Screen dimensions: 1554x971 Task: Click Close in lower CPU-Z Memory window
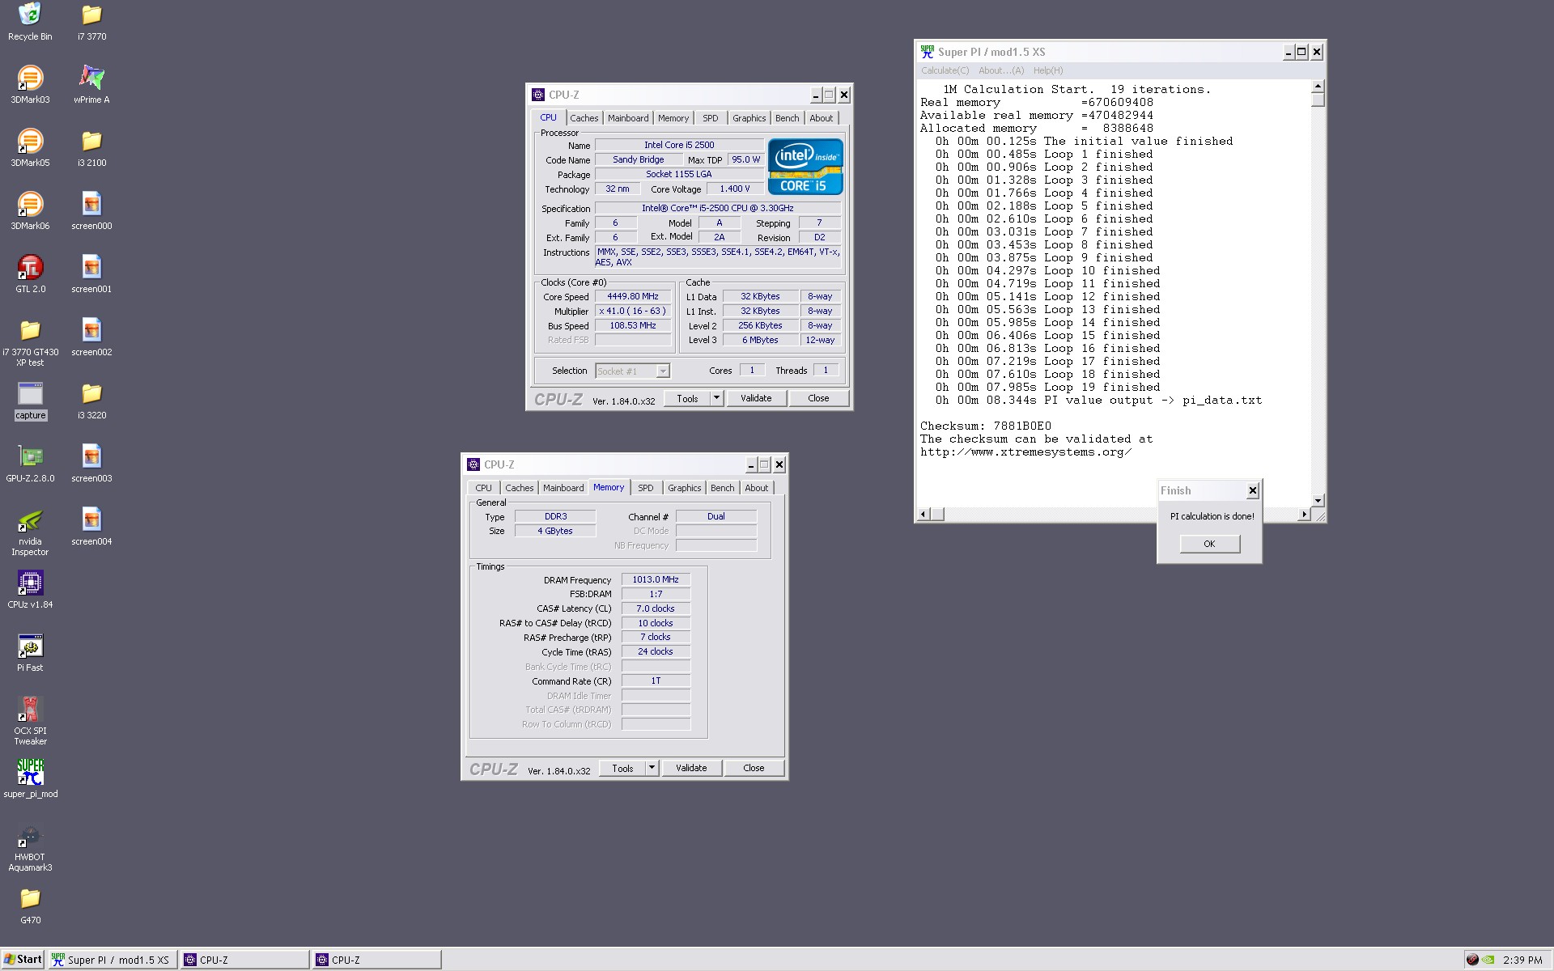click(x=754, y=768)
